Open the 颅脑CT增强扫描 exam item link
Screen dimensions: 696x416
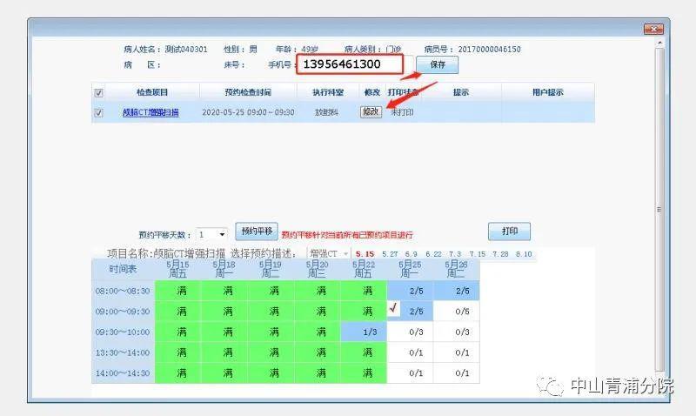[151, 112]
